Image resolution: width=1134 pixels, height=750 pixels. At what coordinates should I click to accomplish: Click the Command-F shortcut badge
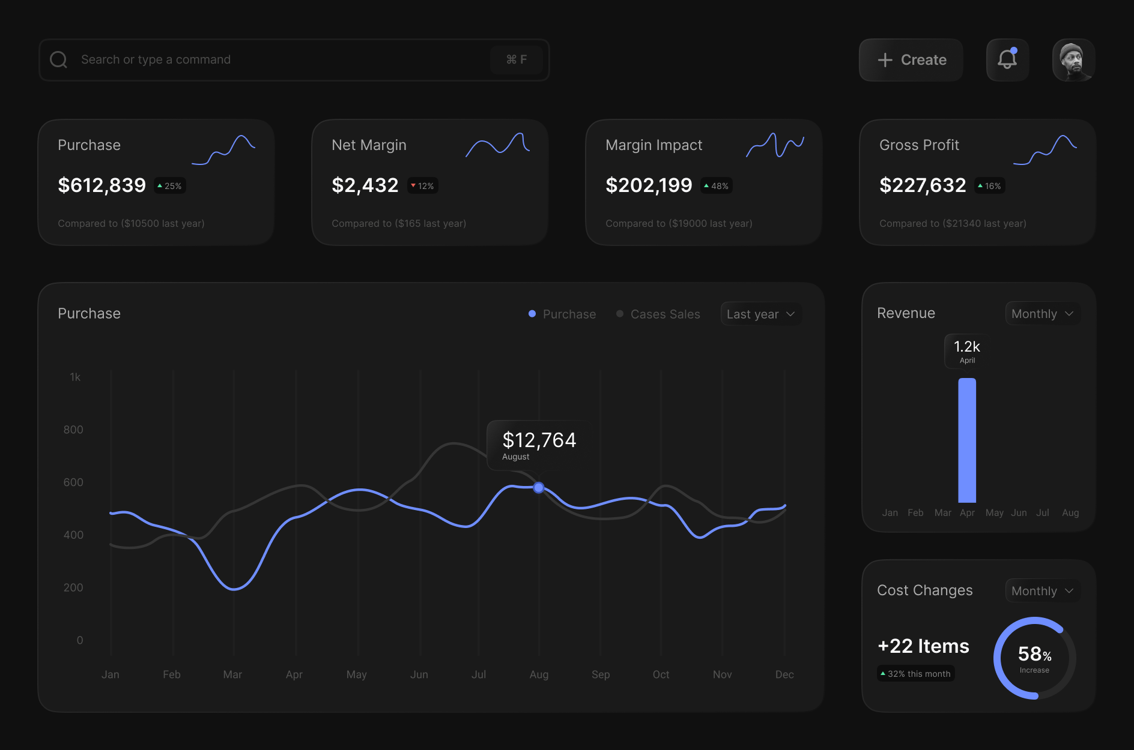tap(516, 59)
